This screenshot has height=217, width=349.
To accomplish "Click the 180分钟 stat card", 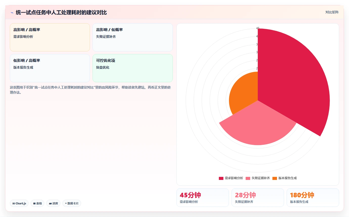I will tap(313, 198).
